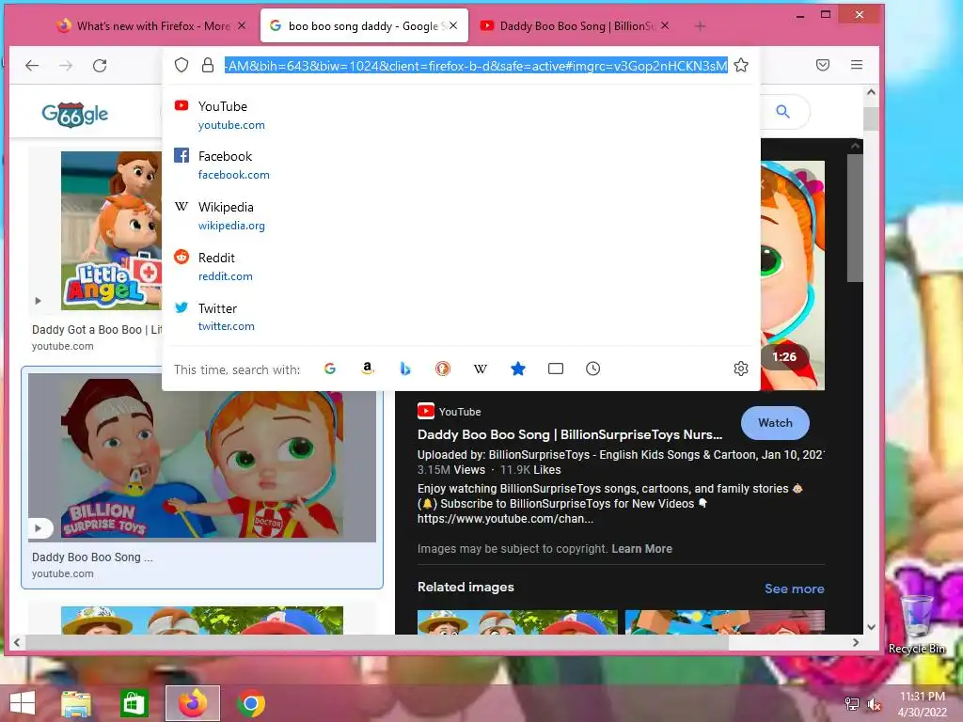Click the selected URL in address bar
This screenshot has width=963, height=722.
[x=476, y=65]
